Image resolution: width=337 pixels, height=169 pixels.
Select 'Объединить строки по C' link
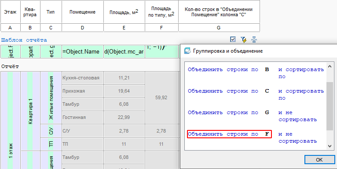pos(229,91)
